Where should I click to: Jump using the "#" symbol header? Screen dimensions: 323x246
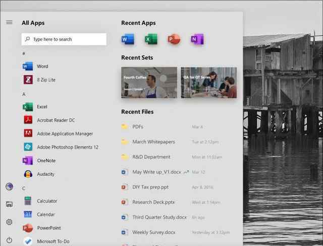click(24, 53)
